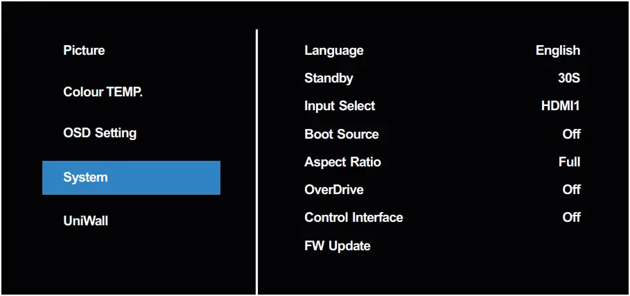The height and width of the screenshot is (296, 630).
Task: Select the Language setting label
Action: 333,51
